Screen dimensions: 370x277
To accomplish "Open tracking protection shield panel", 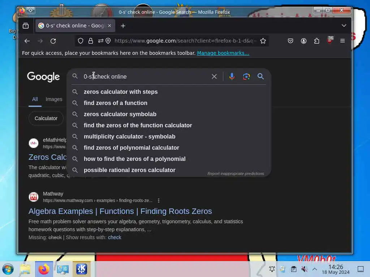I will pyautogui.click(x=81, y=41).
